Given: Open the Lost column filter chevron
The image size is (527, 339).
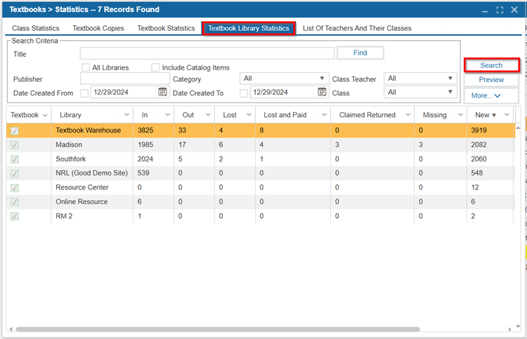Looking at the screenshot, I should point(249,115).
